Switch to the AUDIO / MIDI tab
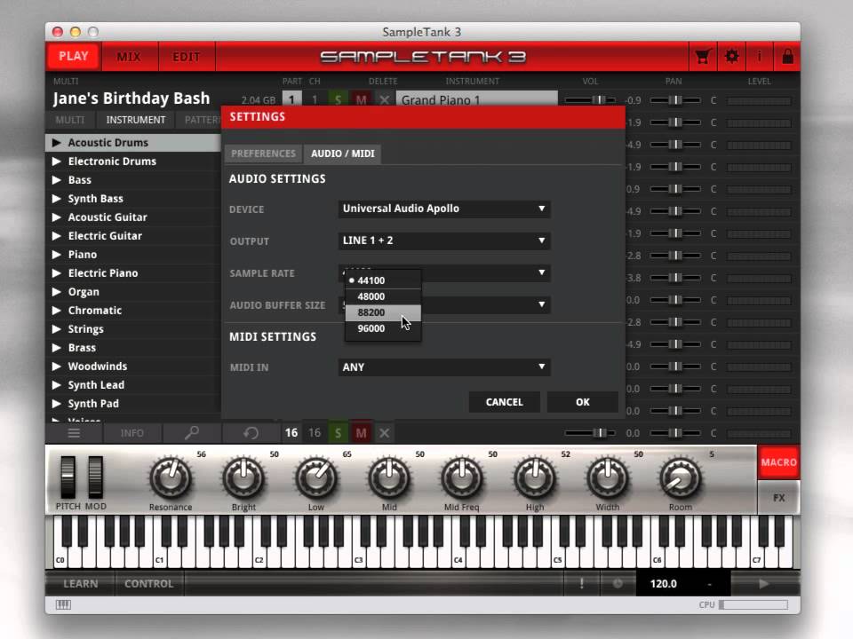Viewport: 853px width, 639px height. point(343,154)
